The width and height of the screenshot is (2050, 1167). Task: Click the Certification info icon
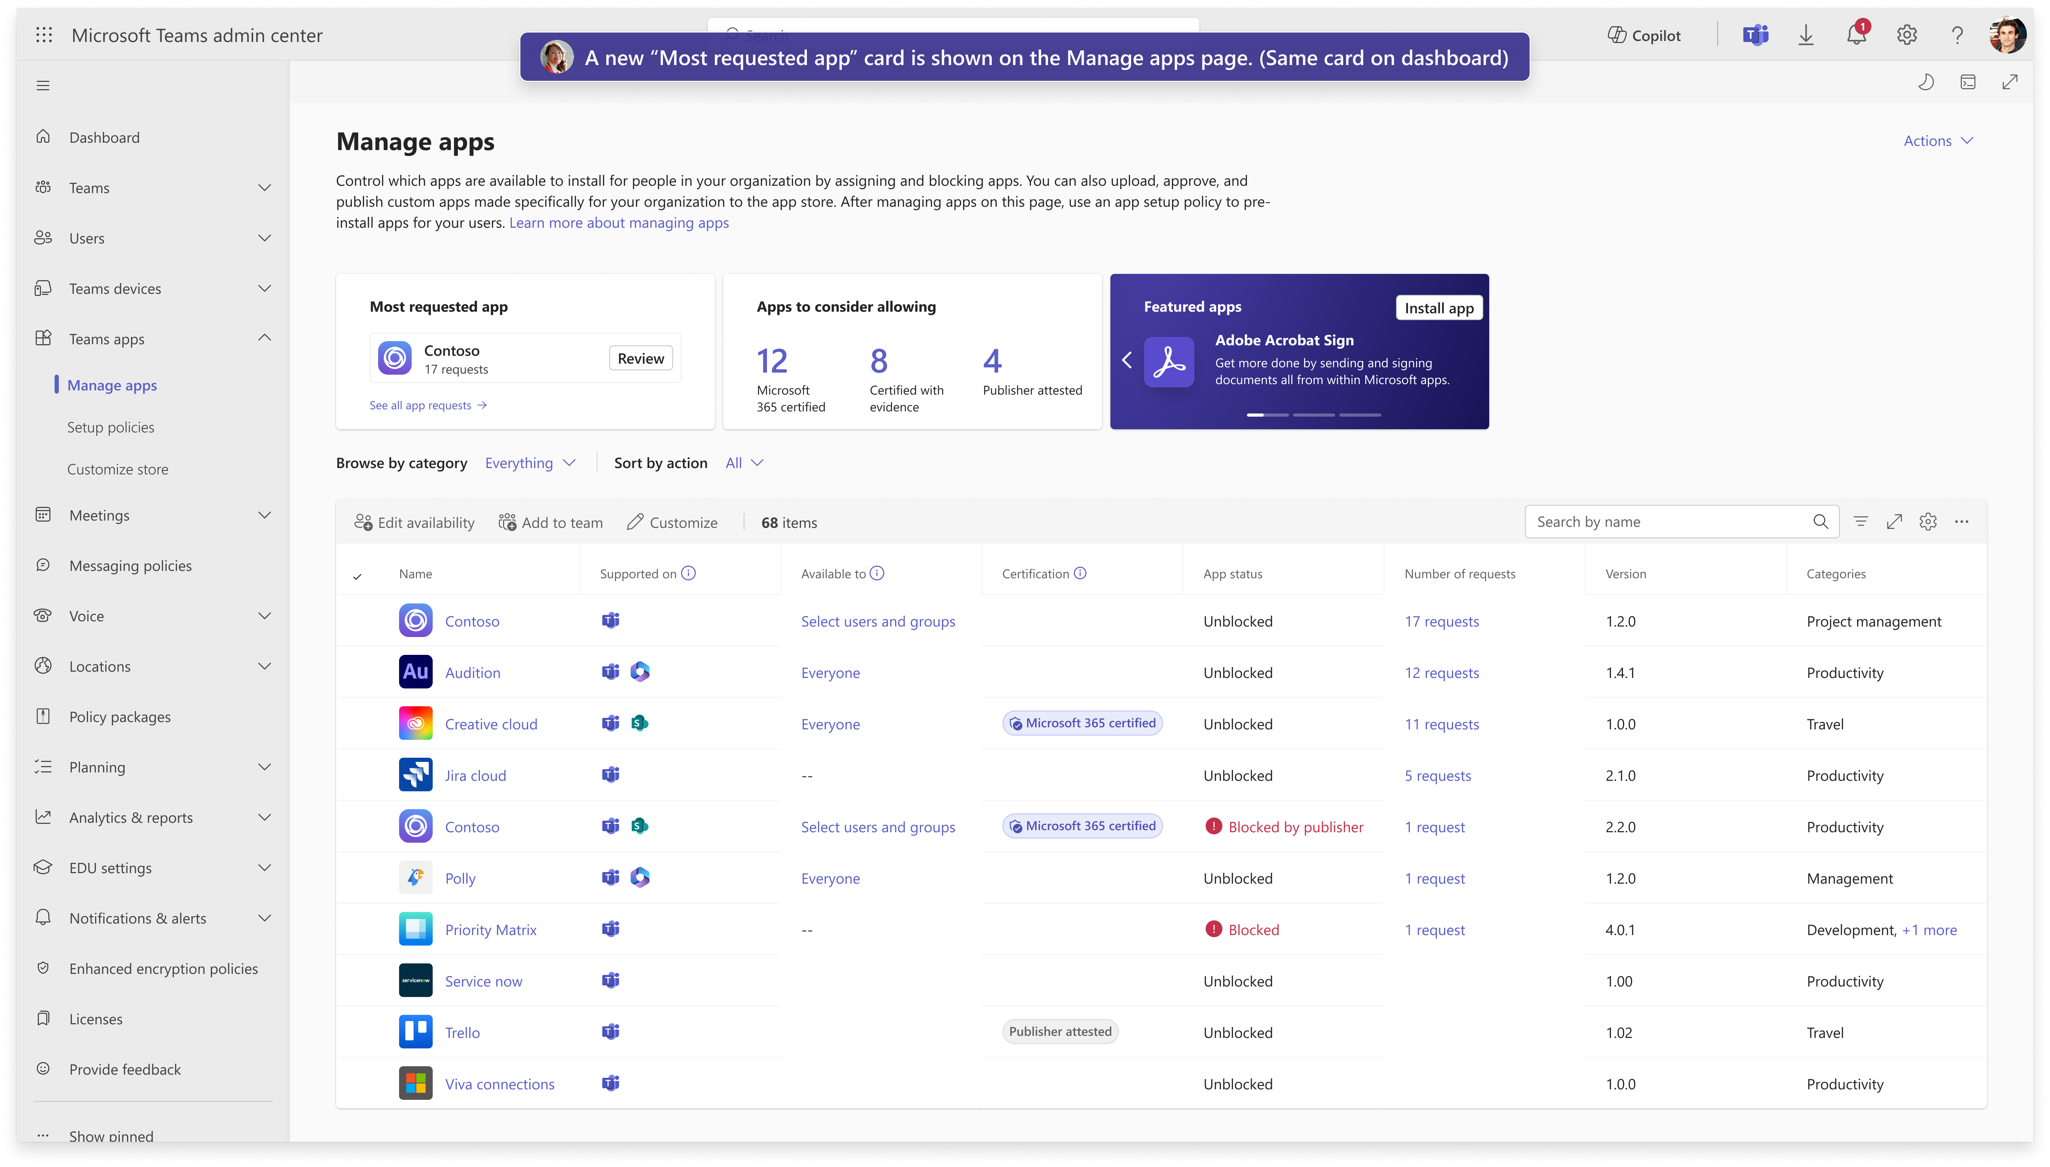click(x=1080, y=573)
